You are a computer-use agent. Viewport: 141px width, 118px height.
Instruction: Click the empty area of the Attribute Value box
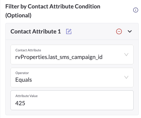coord(79,103)
